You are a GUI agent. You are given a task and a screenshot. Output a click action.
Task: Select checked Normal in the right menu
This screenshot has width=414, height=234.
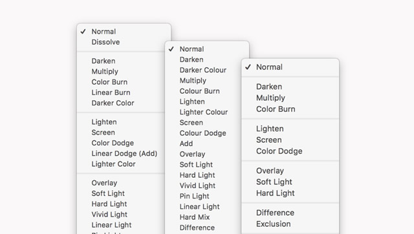point(269,67)
